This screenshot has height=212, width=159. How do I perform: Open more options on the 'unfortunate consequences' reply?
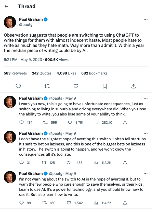(145, 98)
